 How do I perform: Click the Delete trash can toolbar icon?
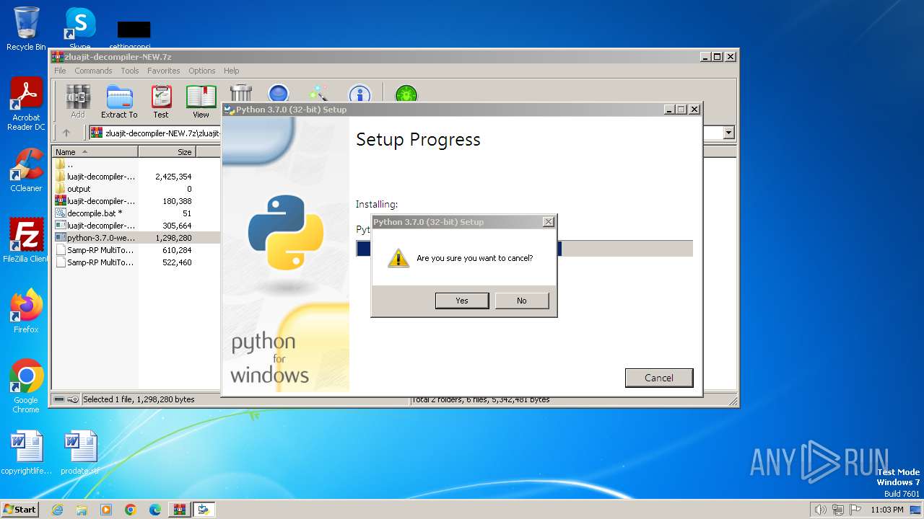tap(241, 94)
